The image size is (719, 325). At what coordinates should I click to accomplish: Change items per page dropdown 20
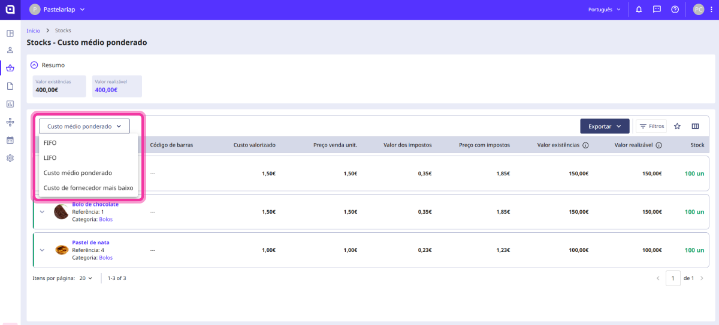pyautogui.click(x=86, y=278)
